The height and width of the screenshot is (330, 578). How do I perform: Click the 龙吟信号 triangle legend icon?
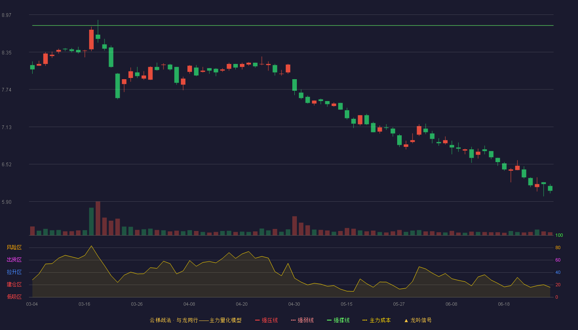(x=406, y=321)
